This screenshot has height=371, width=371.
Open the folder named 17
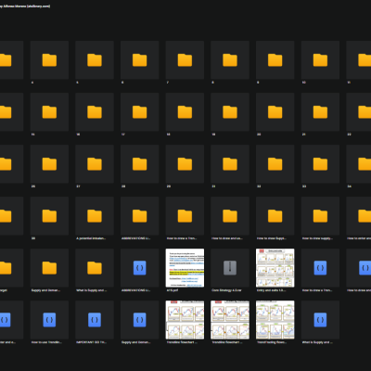click(140, 112)
